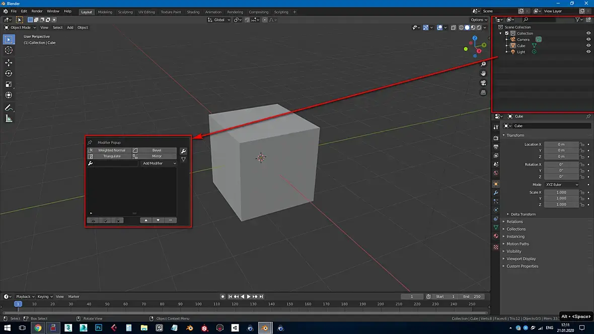Open the Add Modifier dropdown
The height and width of the screenshot is (334, 594).
159,163
